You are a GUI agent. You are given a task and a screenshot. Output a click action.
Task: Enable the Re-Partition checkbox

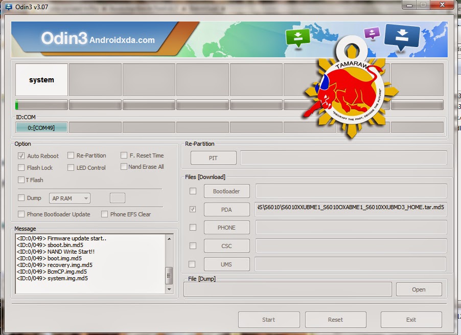coord(71,155)
